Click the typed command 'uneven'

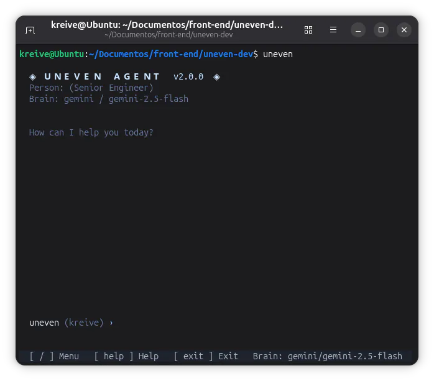point(277,54)
